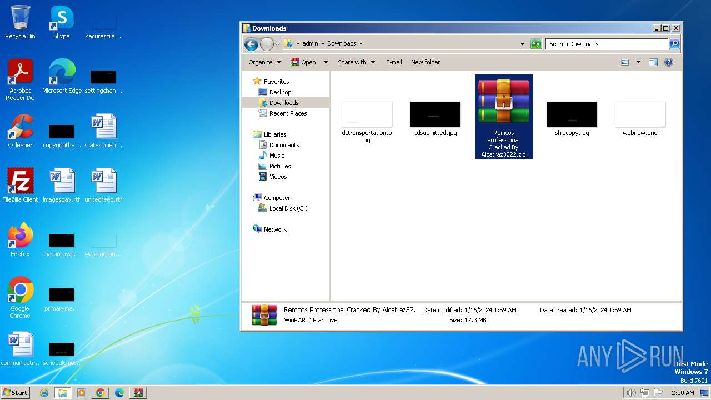
Task: Open Videos library
Action: click(x=278, y=177)
